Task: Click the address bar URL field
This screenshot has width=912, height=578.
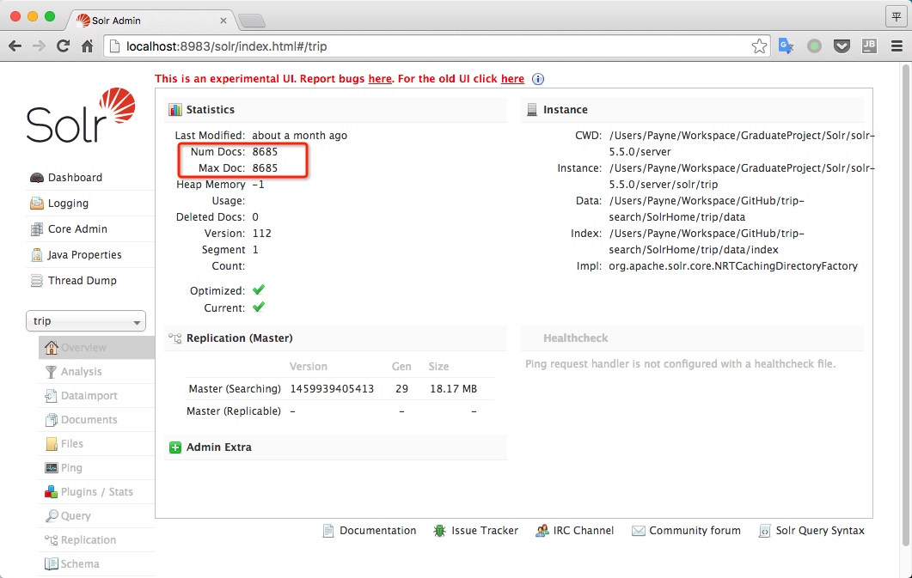Action: [430, 46]
